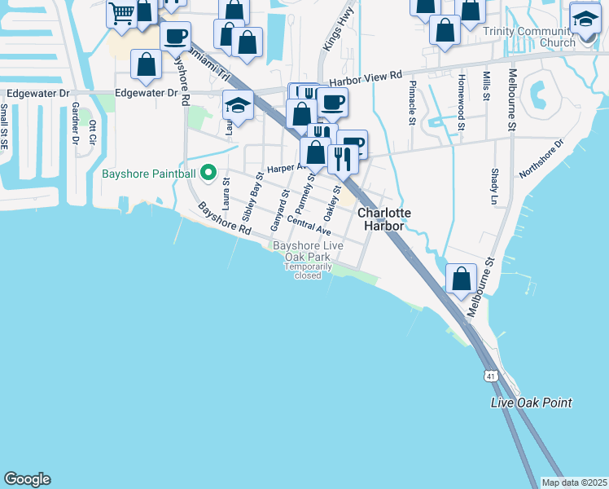Select the Live Oak Point label
This screenshot has height=489, width=609.
tap(532, 403)
